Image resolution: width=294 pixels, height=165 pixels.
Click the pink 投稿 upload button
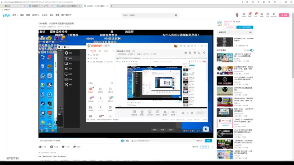pos(284,15)
